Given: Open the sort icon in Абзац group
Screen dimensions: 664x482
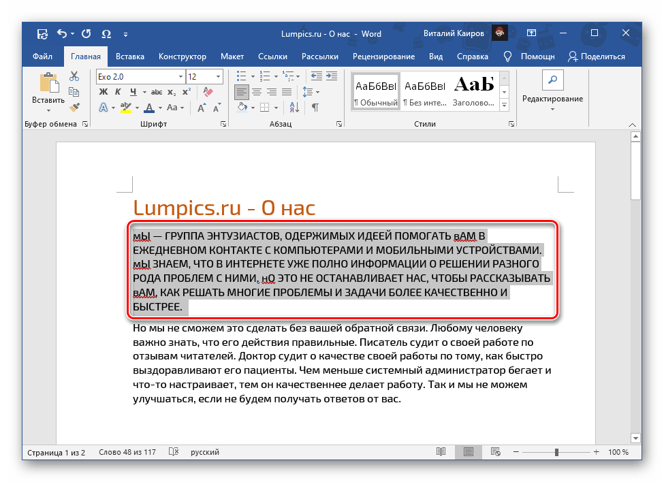Looking at the screenshot, I should point(294,107).
